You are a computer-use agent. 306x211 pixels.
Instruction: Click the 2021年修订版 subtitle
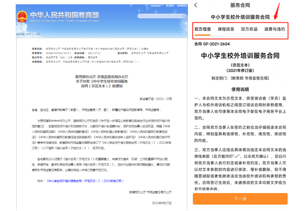pyautogui.click(x=240, y=70)
